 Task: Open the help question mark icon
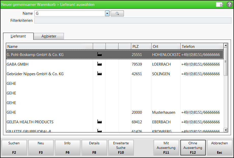[x=229, y=5]
